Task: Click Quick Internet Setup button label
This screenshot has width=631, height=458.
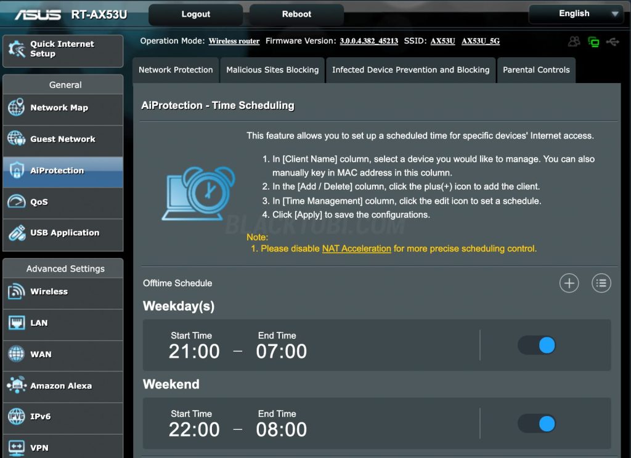Action: pyautogui.click(x=62, y=49)
